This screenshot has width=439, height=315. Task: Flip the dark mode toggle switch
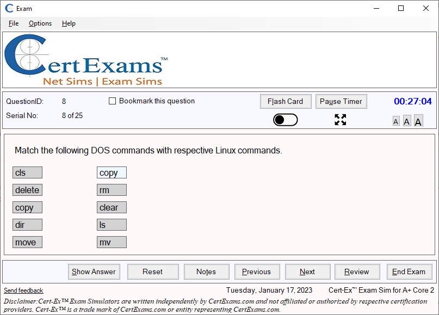(285, 120)
